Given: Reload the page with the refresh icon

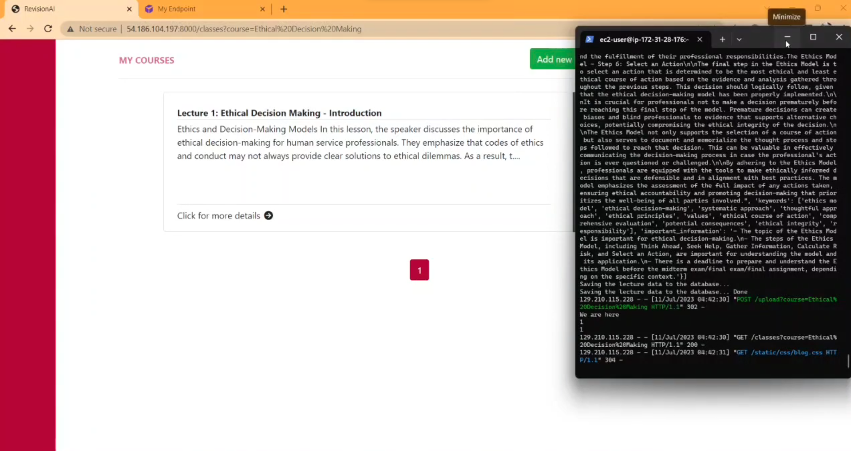Looking at the screenshot, I should pos(48,29).
